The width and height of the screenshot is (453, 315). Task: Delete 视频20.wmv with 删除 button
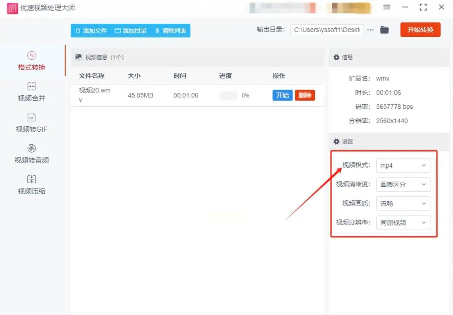305,95
